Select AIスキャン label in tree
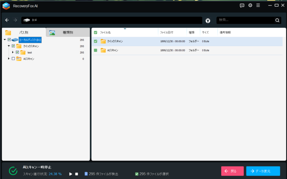This screenshot has width=287, height=179. pyautogui.click(x=29, y=59)
